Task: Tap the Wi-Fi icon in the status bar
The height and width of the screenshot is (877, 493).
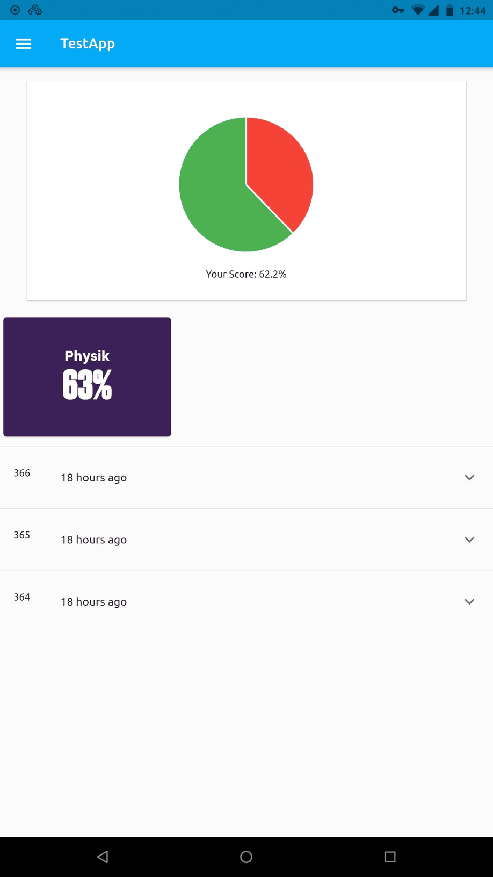Action: coord(419,10)
